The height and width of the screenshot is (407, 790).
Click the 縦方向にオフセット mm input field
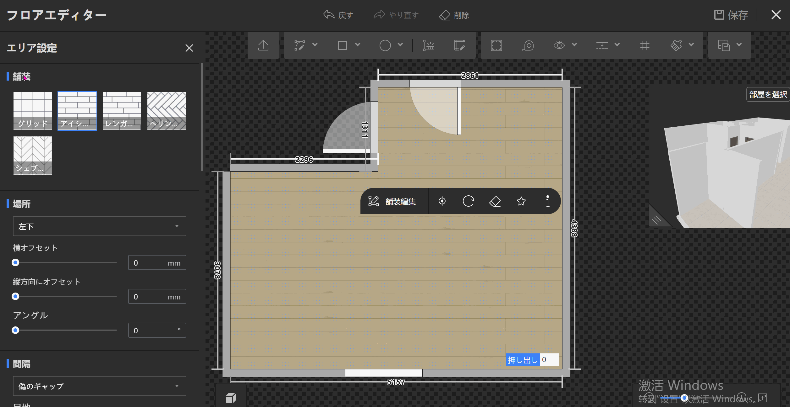pos(157,296)
